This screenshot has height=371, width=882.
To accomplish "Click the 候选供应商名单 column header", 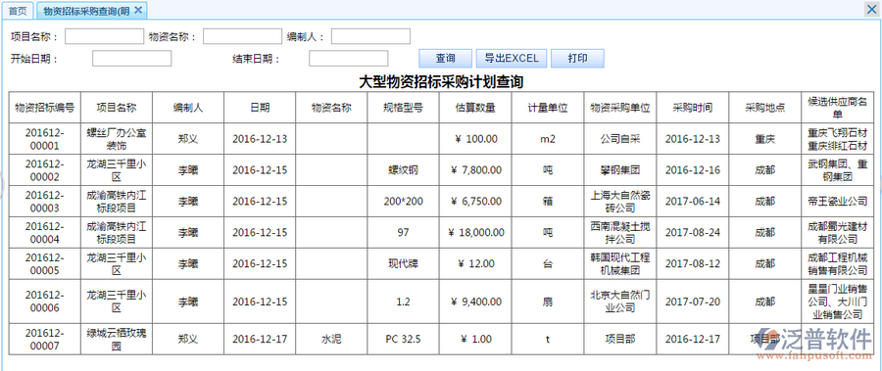I will (x=838, y=108).
